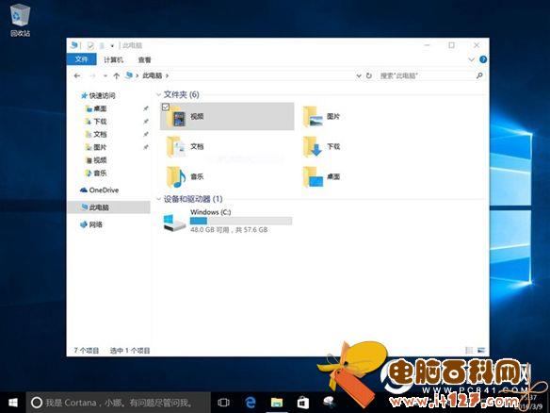The height and width of the screenshot is (413, 550).
Task: Open the Recycle Bin on desktop
Action: coord(21,20)
